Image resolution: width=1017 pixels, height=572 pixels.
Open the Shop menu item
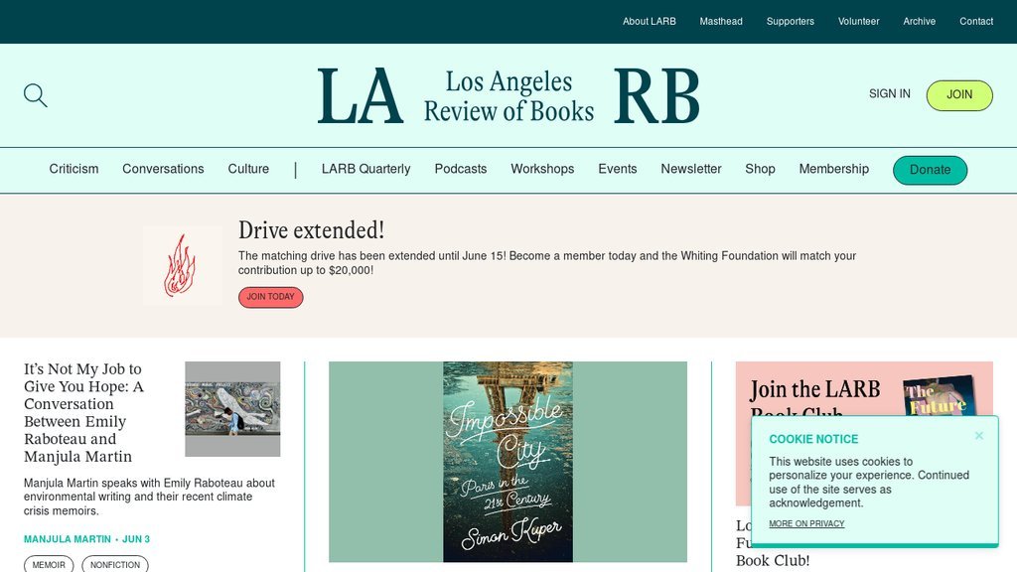pos(760,169)
